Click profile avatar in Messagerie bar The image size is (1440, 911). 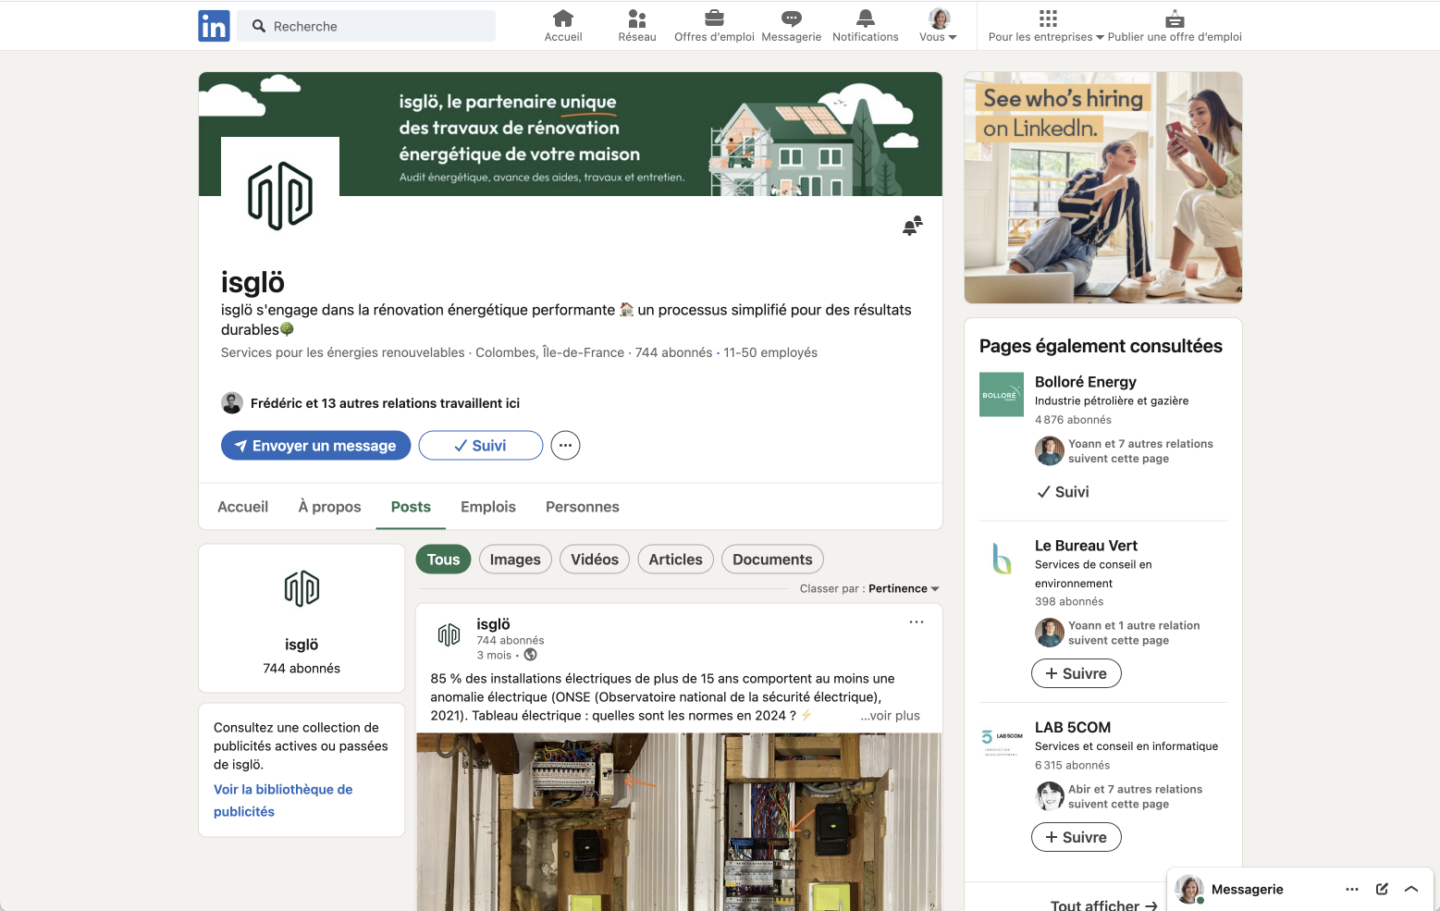pyautogui.click(x=1189, y=890)
